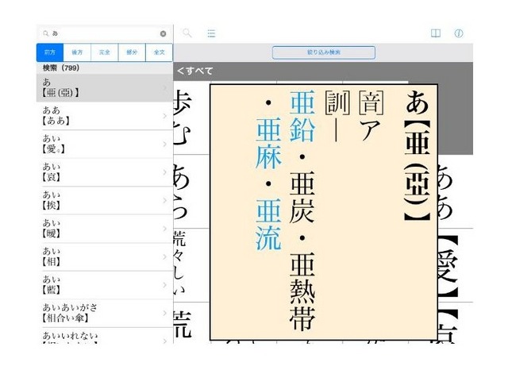Open the info icon
This screenshot has height=366, width=508.
coord(459,33)
